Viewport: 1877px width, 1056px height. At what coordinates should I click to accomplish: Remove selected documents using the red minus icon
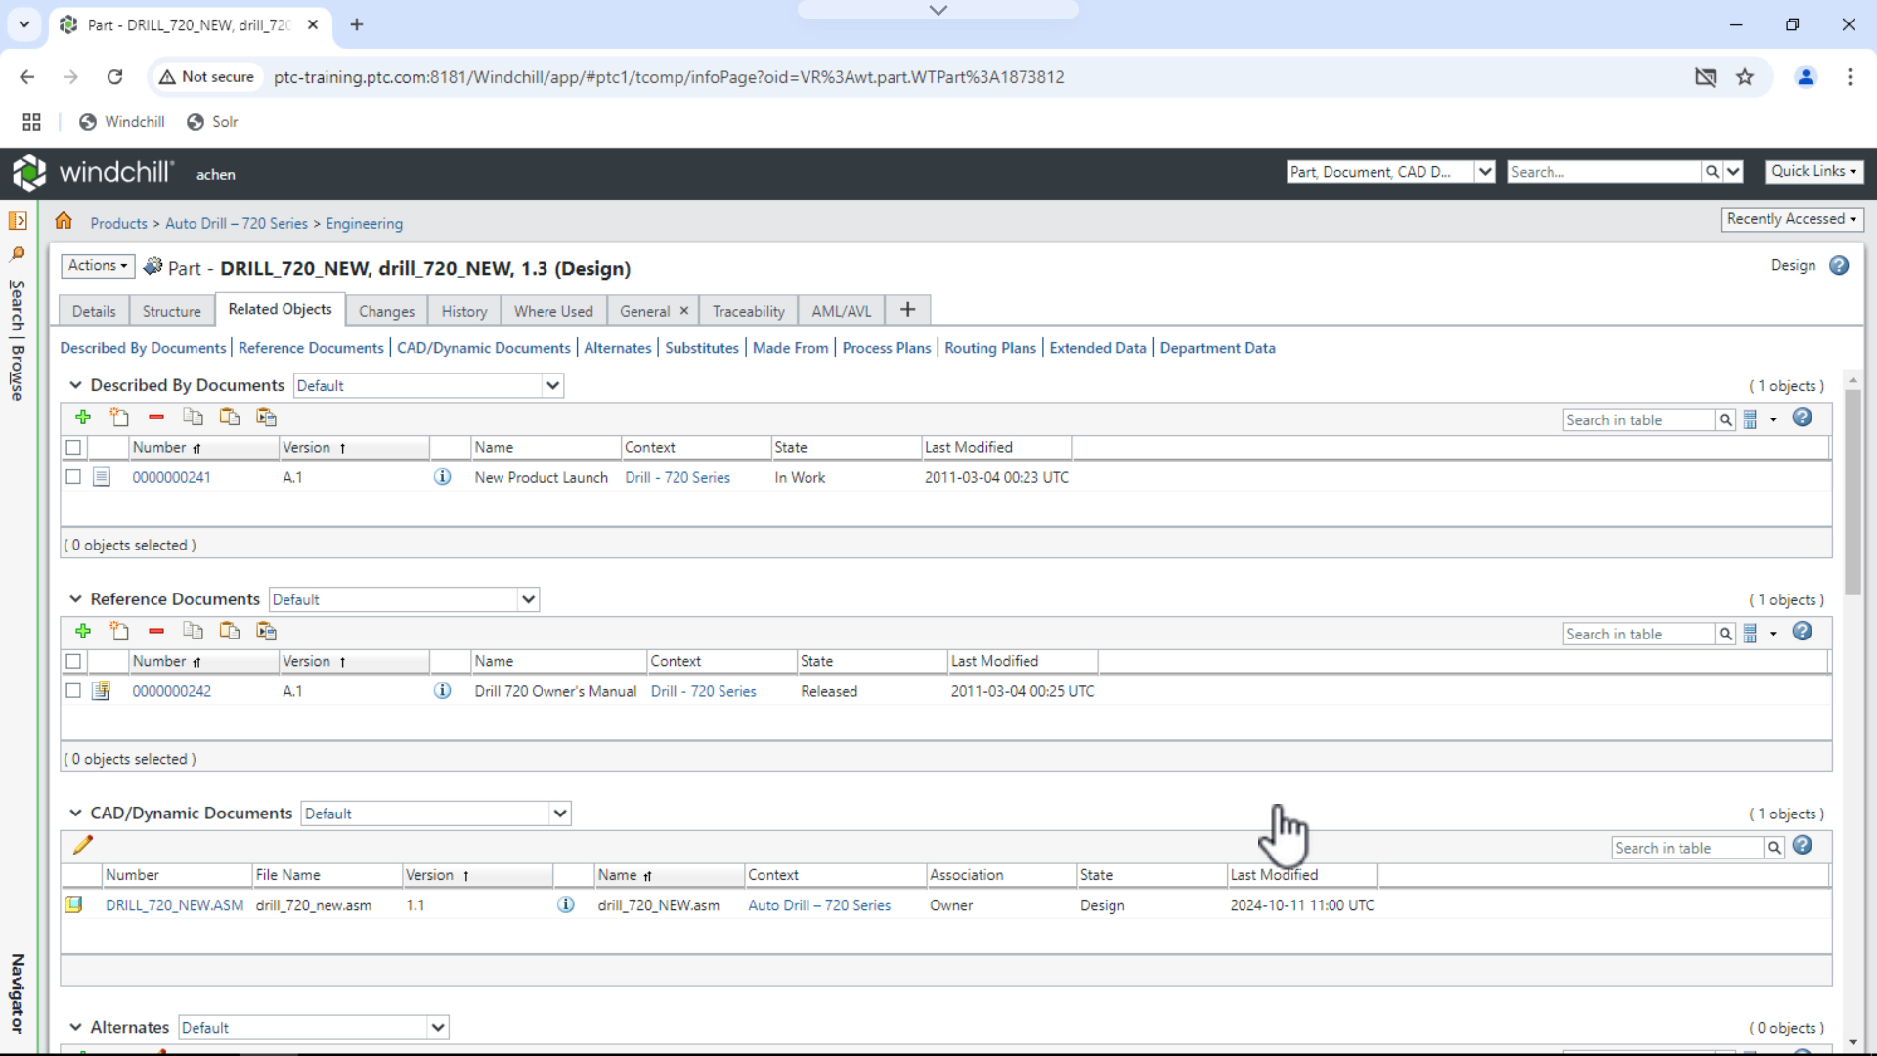[x=155, y=417]
